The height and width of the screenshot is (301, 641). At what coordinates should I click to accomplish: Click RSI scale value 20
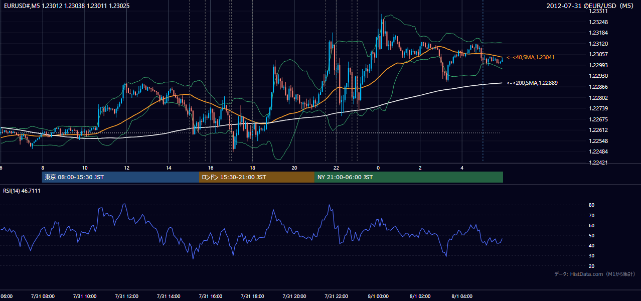coord(592,266)
